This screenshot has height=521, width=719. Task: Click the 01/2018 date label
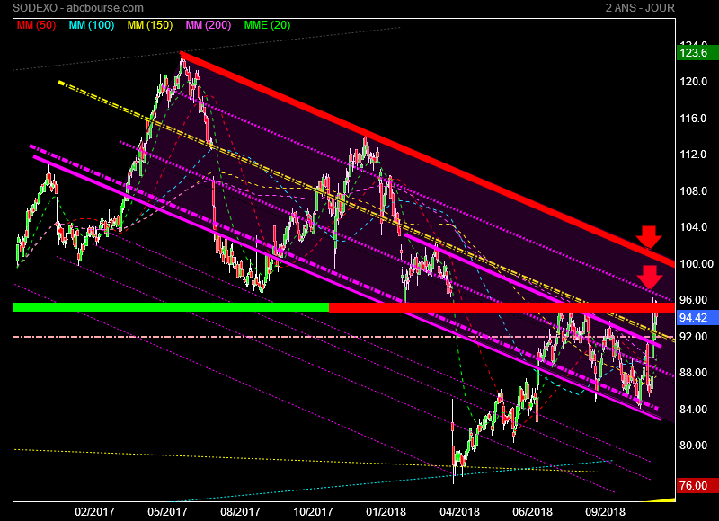tap(386, 512)
